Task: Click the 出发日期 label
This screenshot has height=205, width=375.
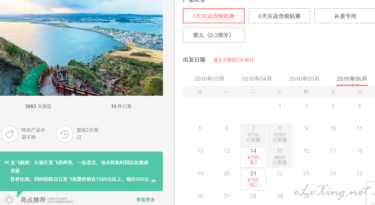Action: point(194,60)
